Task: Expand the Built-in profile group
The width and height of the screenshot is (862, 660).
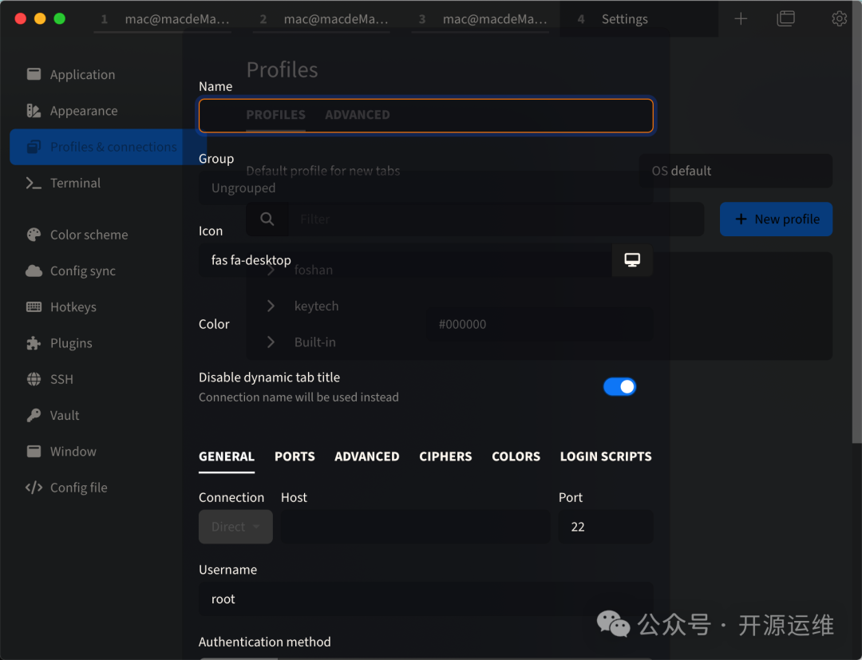Action: coord(271,342)
